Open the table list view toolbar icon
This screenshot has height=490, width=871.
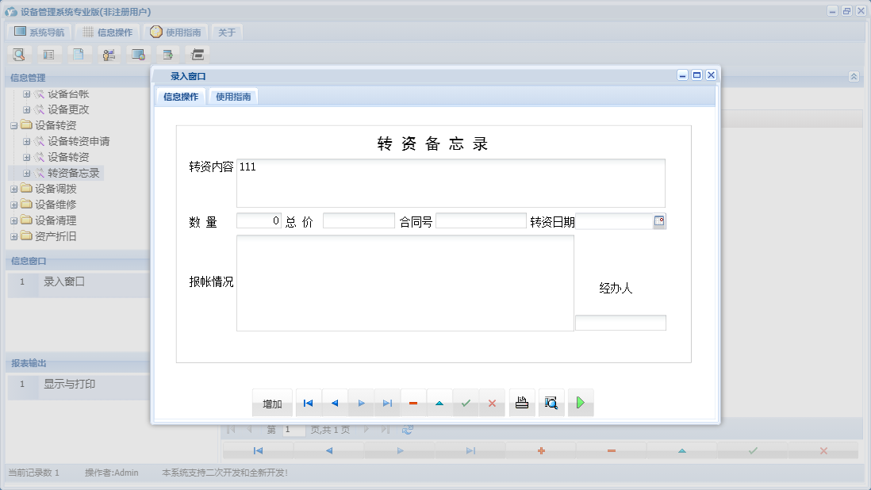48,54
